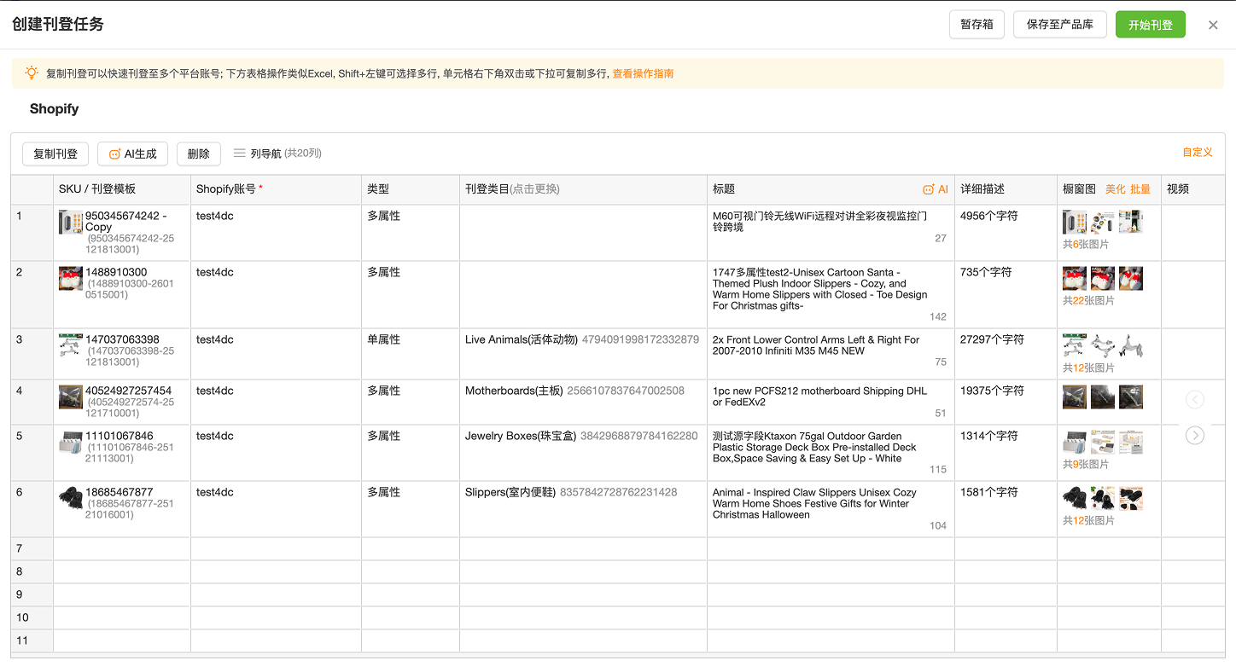Click 批量 in the 橱窗图 header
Image resolution: width=1236 pixels, height=672 pixels.
tap(1140, 189)
